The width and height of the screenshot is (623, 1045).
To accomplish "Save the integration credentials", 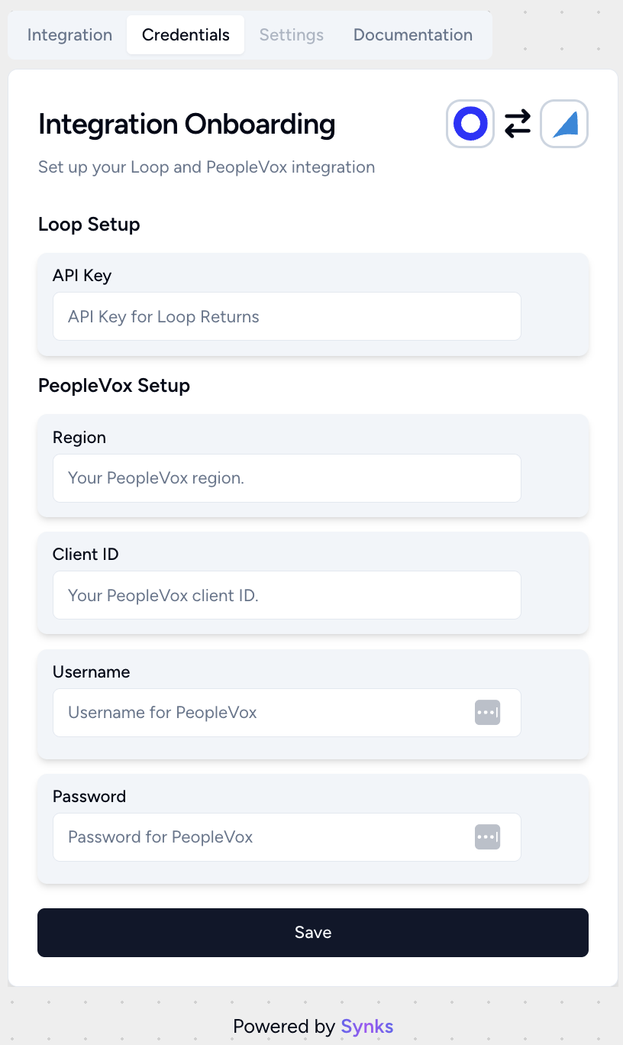I will pyautogui.click(x=313, y=933).
